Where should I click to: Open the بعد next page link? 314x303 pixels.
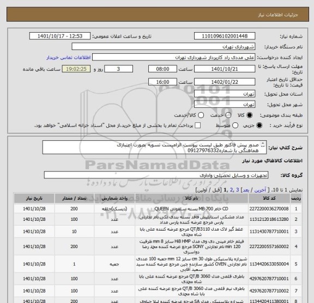point(246,190)
